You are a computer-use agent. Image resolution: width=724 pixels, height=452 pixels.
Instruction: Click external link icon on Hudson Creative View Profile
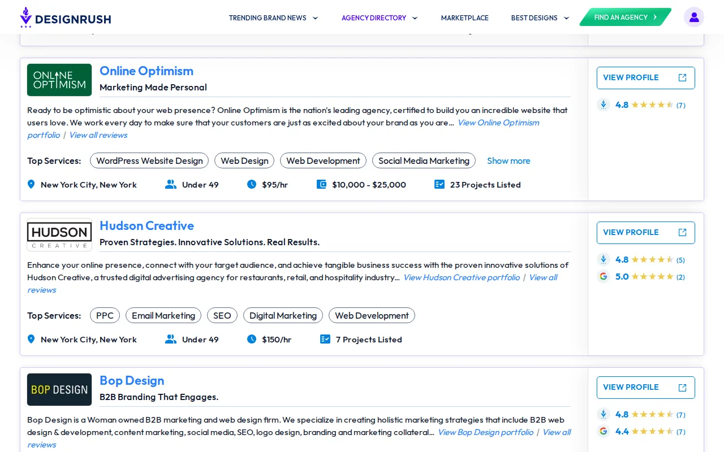coord(683,233)
